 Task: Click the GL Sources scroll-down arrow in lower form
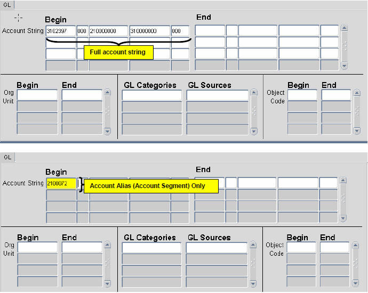click(x=254, y=284)
